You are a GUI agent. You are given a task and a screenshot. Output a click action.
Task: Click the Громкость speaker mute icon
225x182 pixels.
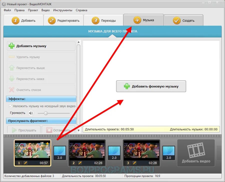(x=31, y=113)
